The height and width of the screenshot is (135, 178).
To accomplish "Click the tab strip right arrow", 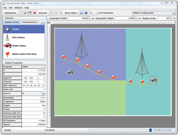I will tap(44, 23).
